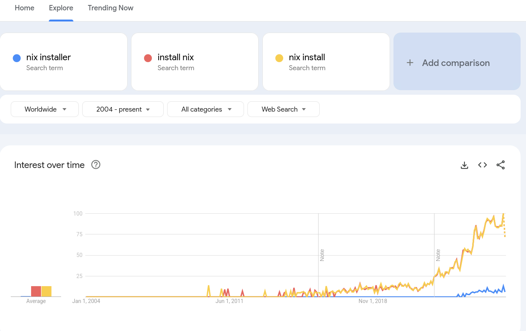Change the Web Search type dropdown
Image resolution: width=526 pixels, height=331 pixels.
point(284,109)
